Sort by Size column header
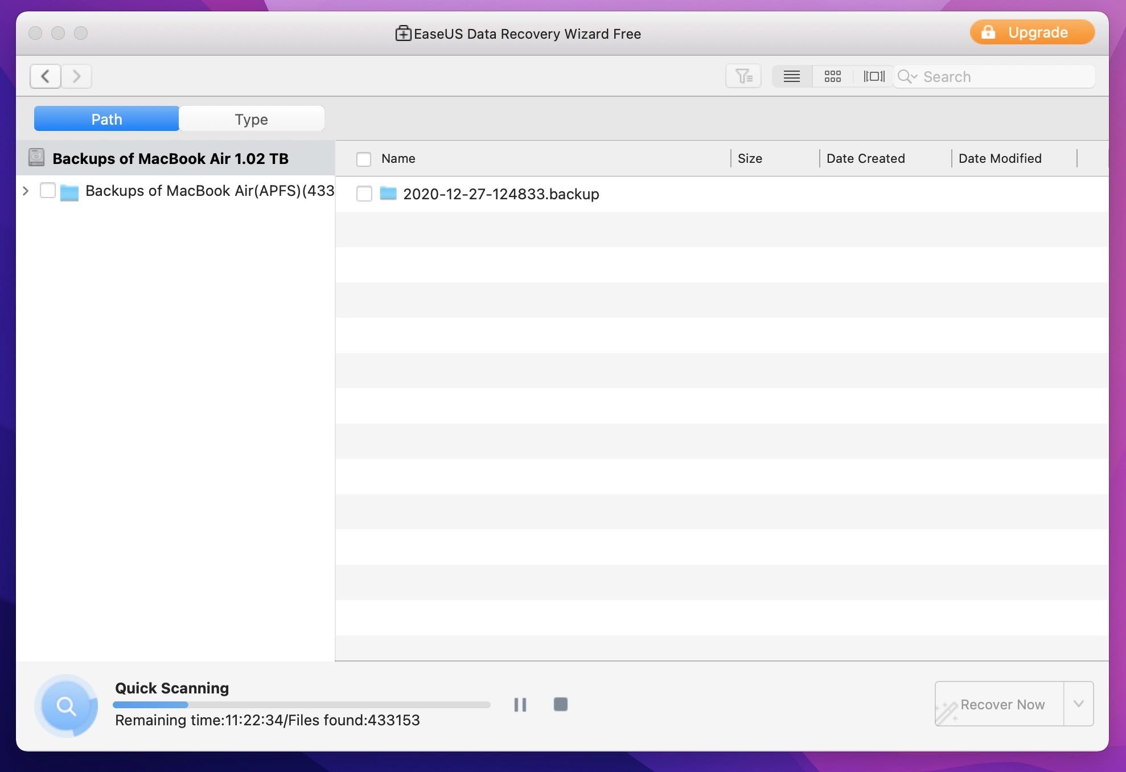 750,158
